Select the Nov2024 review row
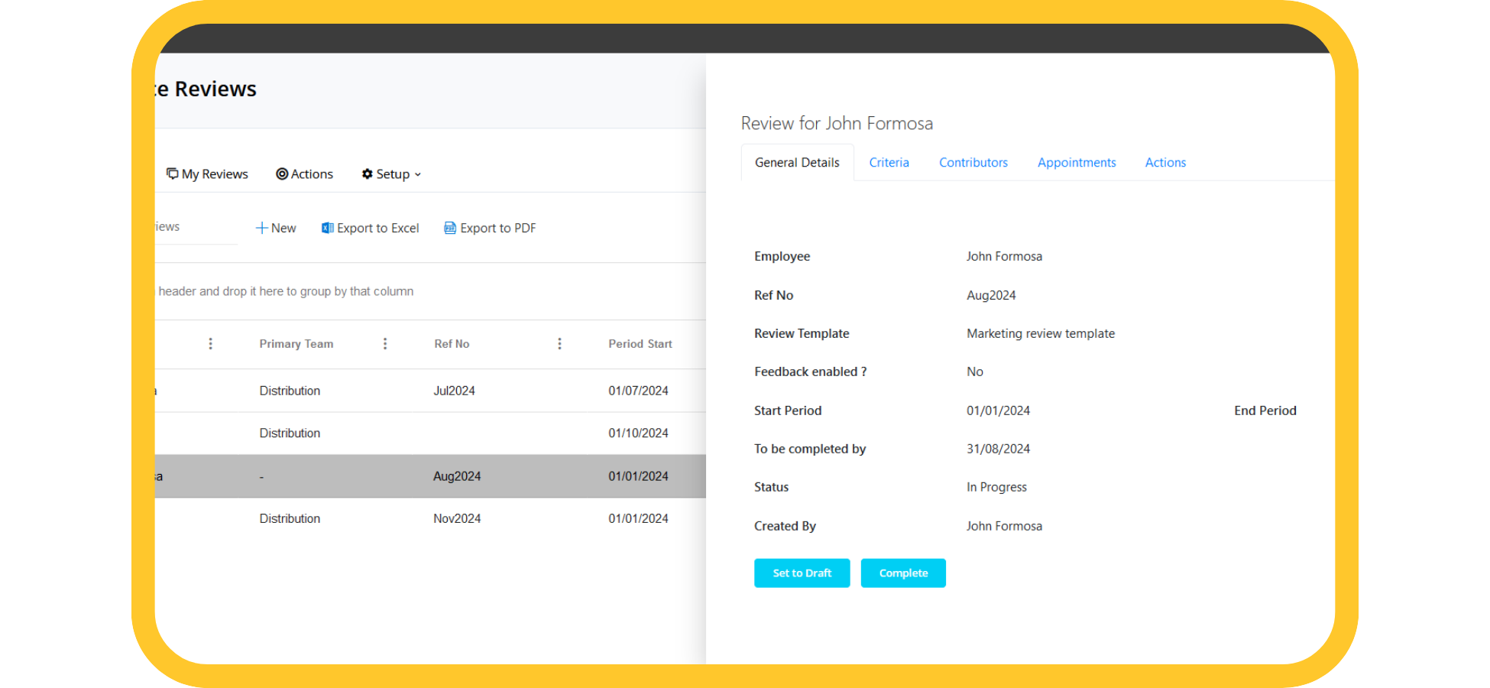This screenshot has width=1490, height=688. tap(456, 518)
